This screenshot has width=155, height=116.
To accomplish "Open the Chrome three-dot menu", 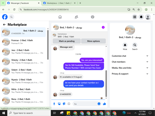I will pyautogui.click(x=152, y=10).
